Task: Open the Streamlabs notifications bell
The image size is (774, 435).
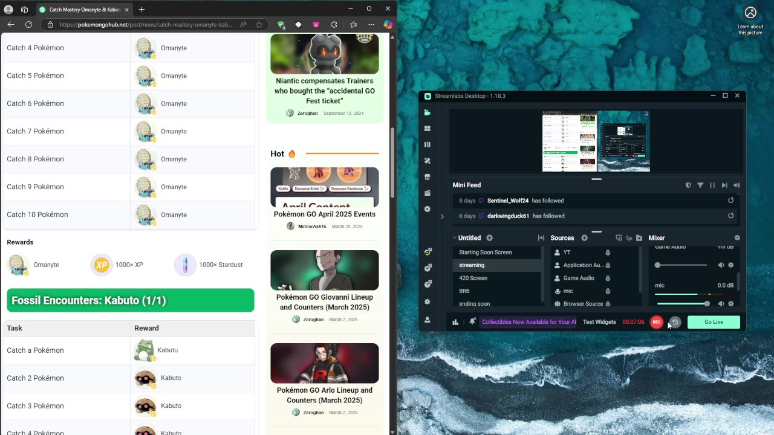Action: (x=472, y=322)
